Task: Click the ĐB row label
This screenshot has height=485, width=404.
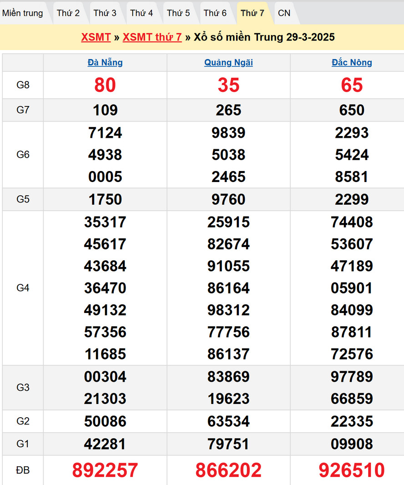Action: coord(23,470)
